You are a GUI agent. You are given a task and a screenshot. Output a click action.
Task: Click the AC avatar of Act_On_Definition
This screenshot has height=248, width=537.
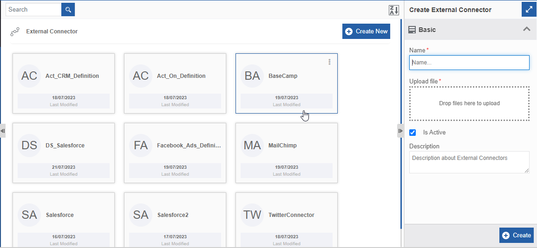click(x=141, y=76)
